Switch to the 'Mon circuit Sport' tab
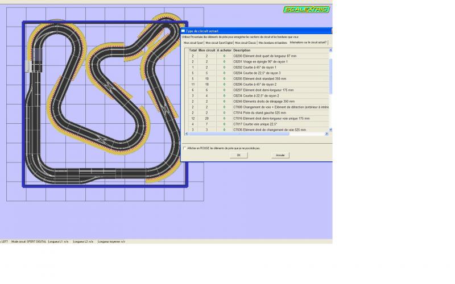The image size is (455, 284). (x=193, y=42)
